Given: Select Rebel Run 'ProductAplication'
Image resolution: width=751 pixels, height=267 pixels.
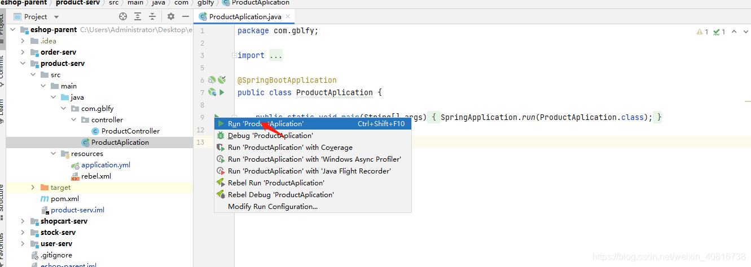Looking at the screenshot, I should click(313, 183).
